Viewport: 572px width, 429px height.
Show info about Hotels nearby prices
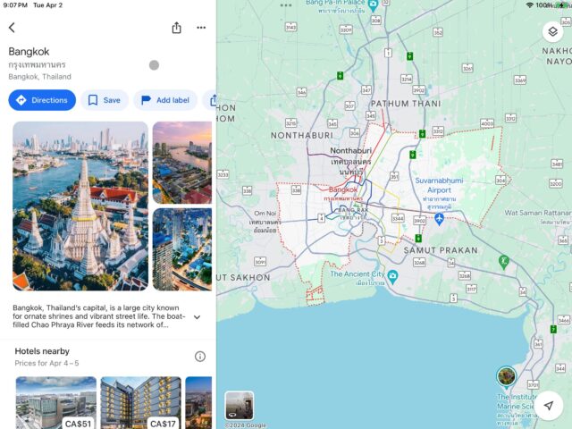(x=200, y=357)
